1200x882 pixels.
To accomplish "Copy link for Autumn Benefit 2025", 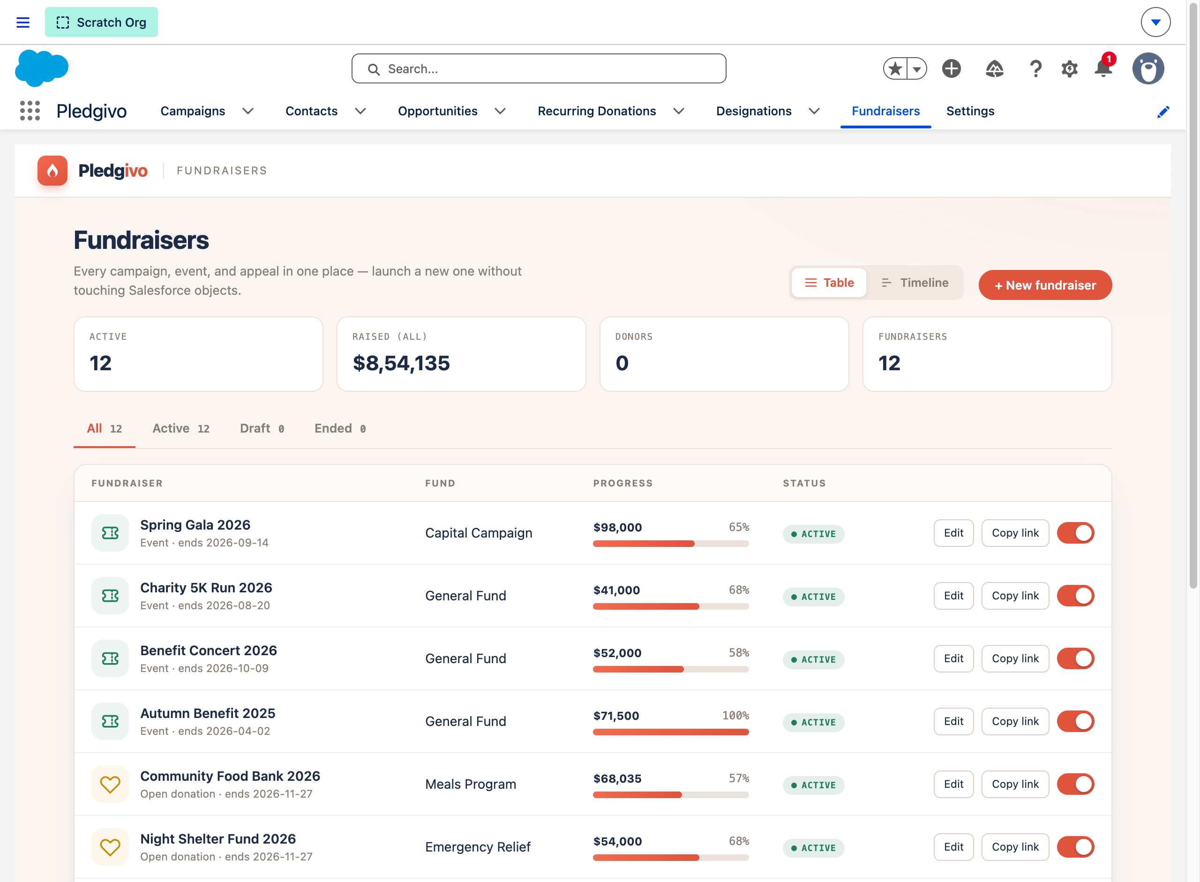I will 1015,721.
